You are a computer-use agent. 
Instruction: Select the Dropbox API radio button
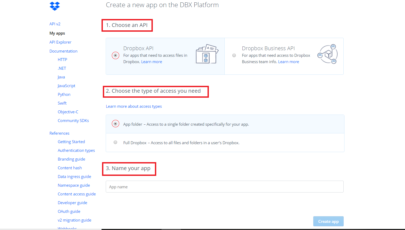pyautogui.click(x=116, y=55)
